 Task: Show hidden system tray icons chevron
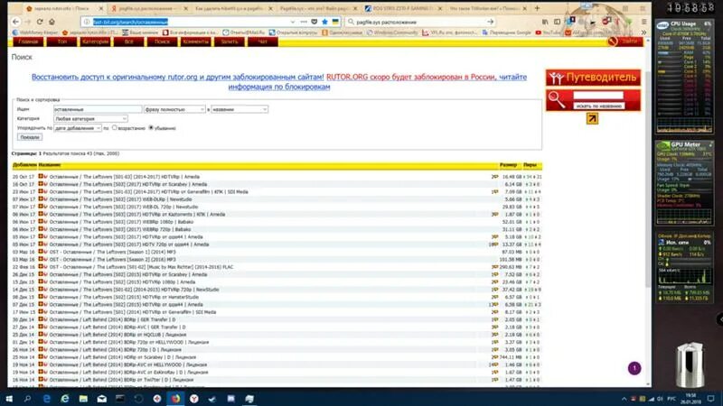click(624, 399)
